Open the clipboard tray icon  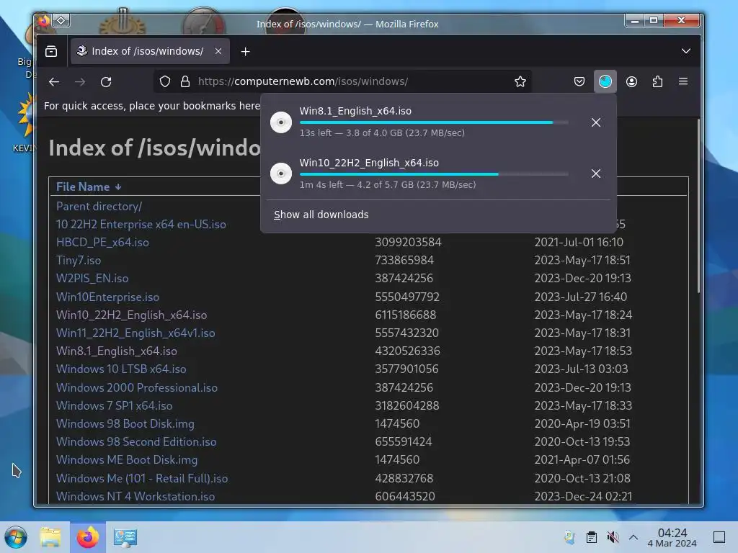pyautogui.click(x=592, y=537)
